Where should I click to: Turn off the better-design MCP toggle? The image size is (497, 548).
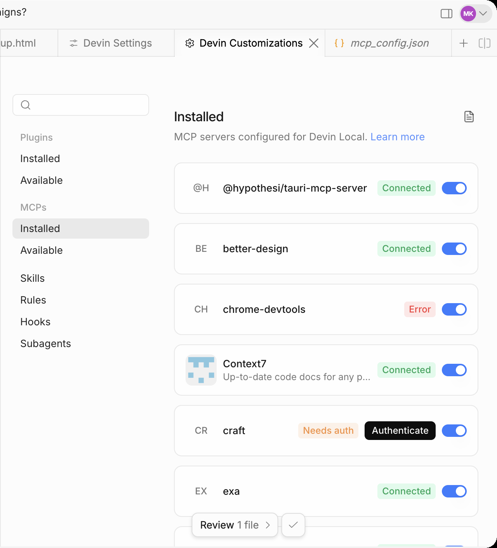(x=454, y=249)
